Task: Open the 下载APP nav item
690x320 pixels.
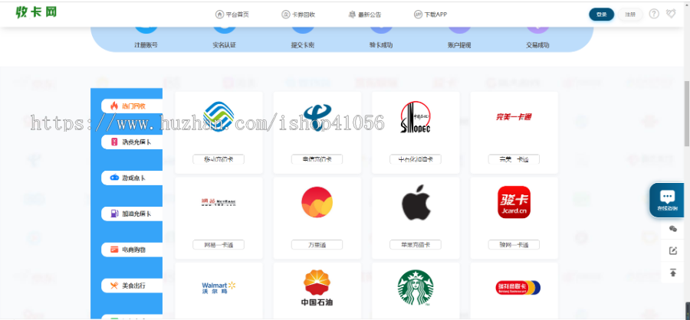Action: point(430,15)
